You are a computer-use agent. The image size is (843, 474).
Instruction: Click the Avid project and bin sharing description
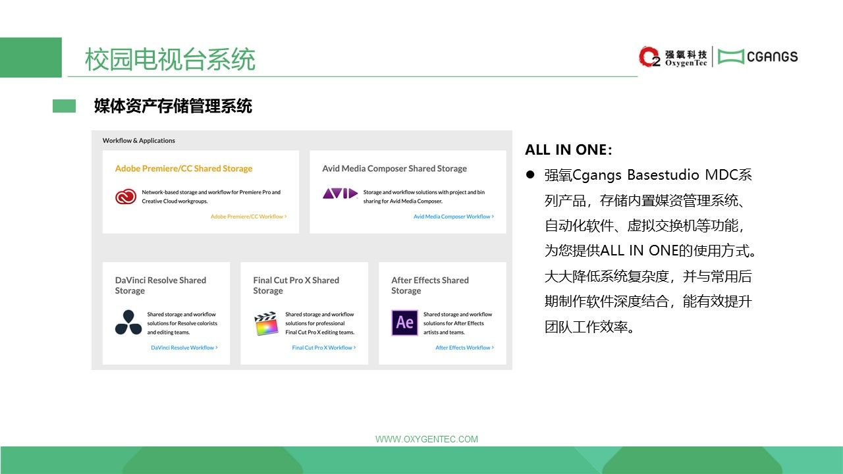coord(424,196)
